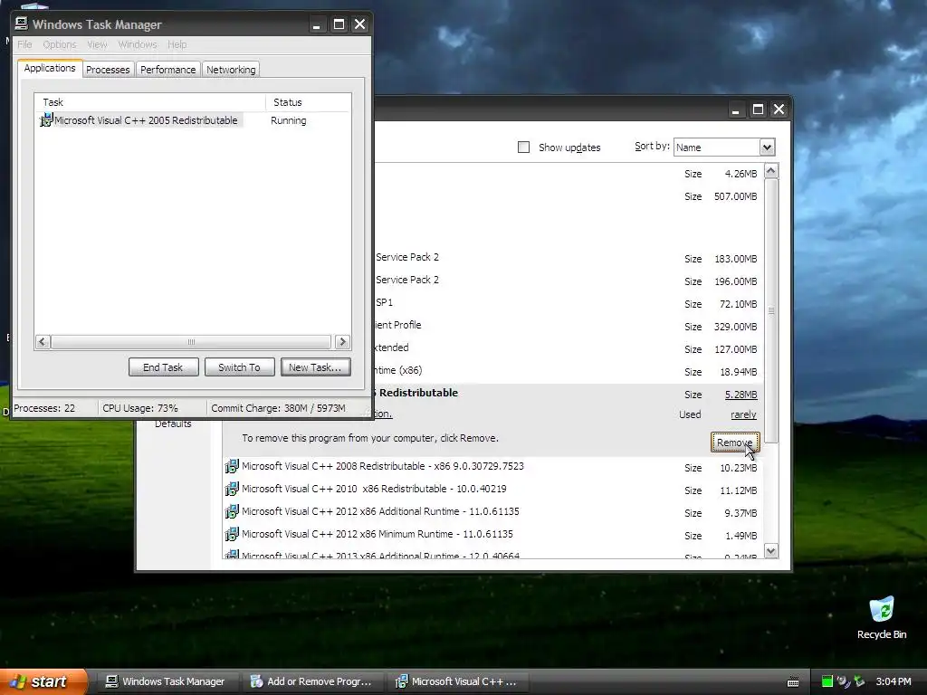Click the Start button
This screenshot has height=695, width=927.
43,681
